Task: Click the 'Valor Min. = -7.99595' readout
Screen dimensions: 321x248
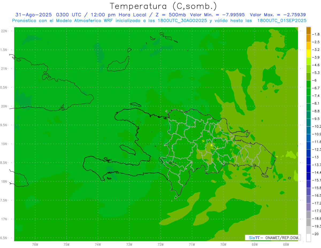Action: click(x=218, y=15)
